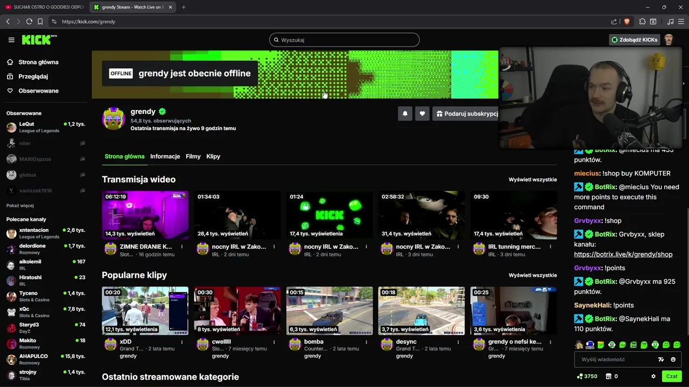Click the heart follow button for grendy
The height and width of the screenshot is (387, 689).
(x=422, y=113)
